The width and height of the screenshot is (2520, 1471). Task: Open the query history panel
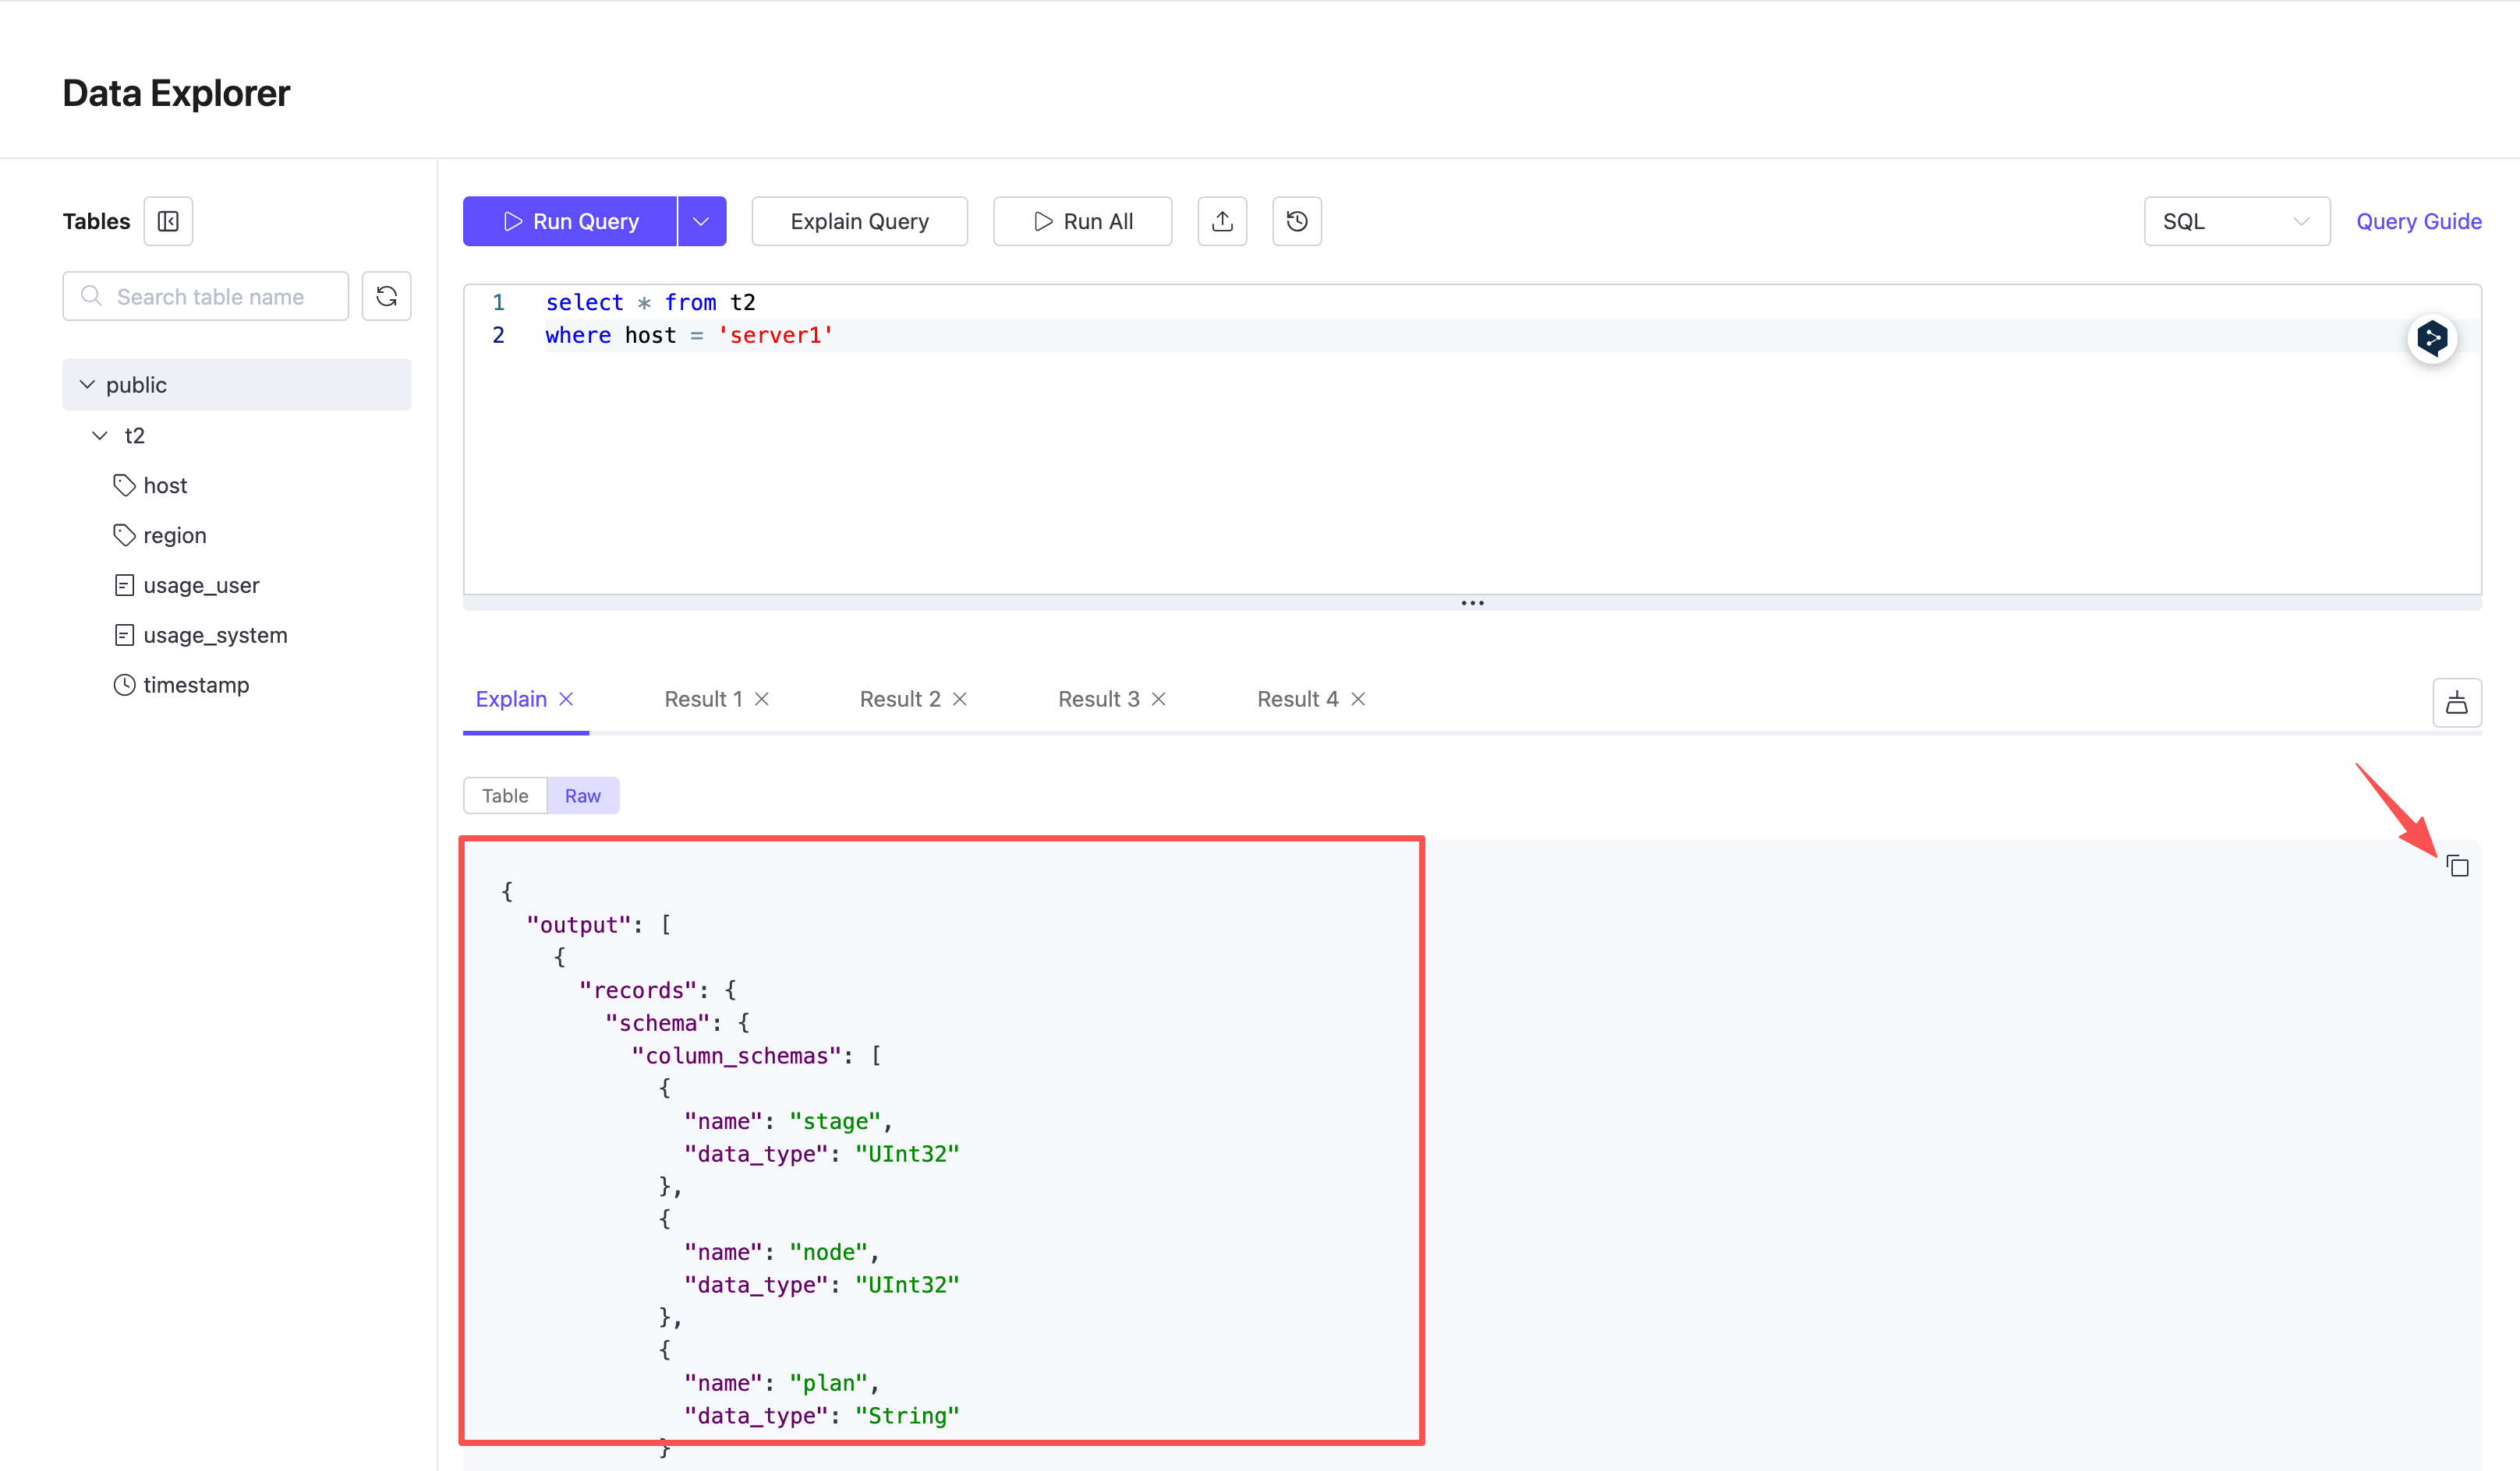[1296, 220]
